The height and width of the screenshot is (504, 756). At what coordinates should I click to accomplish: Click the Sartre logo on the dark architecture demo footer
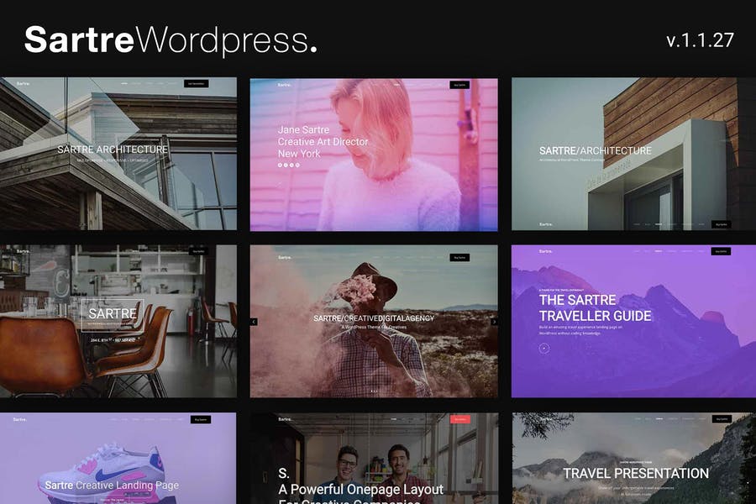click(546, 223)
